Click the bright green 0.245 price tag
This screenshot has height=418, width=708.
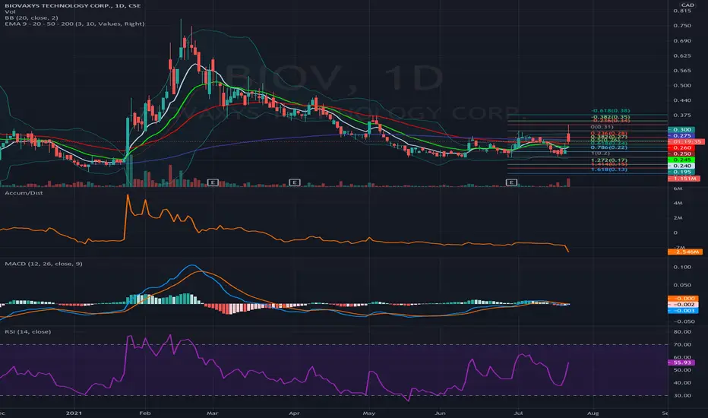click(681, 160)
